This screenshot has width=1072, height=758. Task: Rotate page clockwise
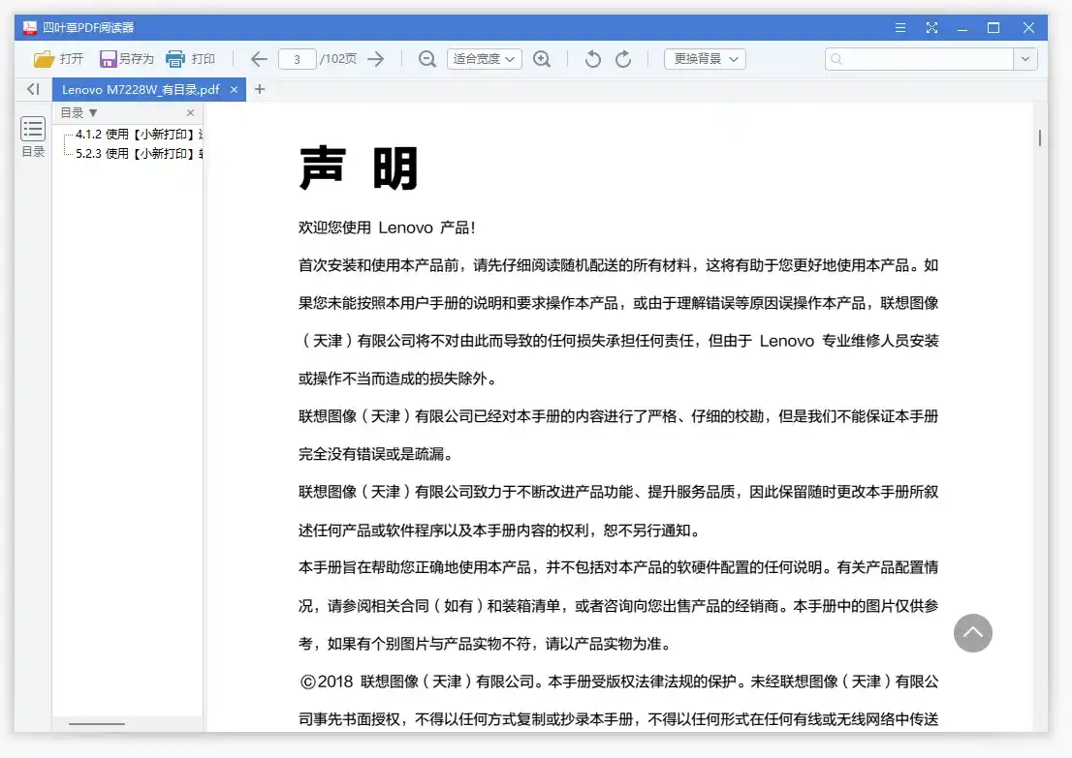click(x=623, y=59)
